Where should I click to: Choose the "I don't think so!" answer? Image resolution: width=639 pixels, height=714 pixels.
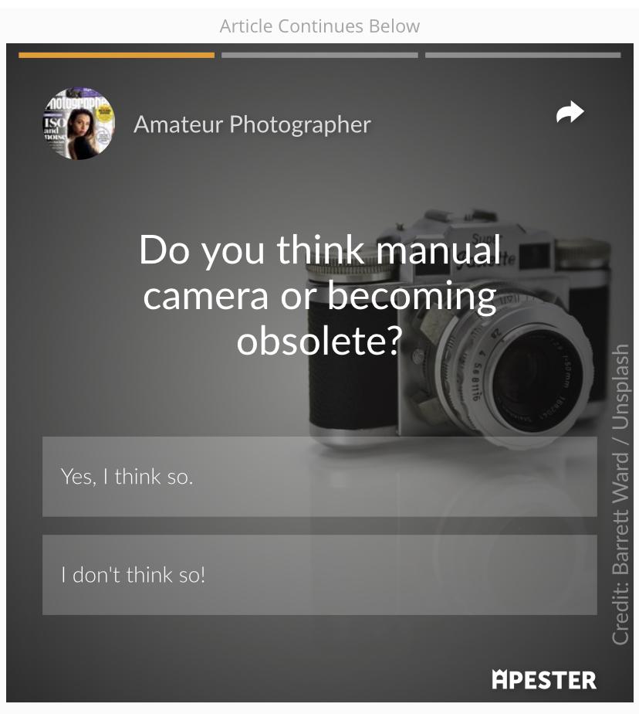coord(319,575)
